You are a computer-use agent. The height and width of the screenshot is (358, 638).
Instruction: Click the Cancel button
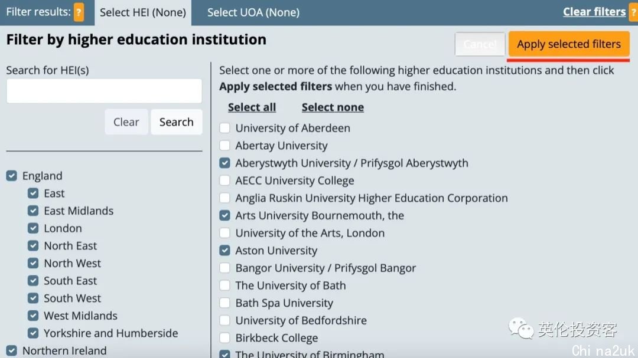coord(480,44)
